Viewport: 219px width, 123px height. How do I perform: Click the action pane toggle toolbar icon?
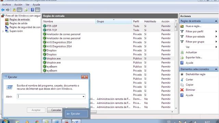pos(37,10)
